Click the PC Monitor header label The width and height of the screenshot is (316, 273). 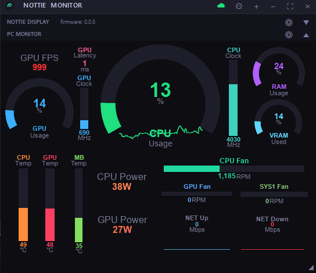(24, 34)
